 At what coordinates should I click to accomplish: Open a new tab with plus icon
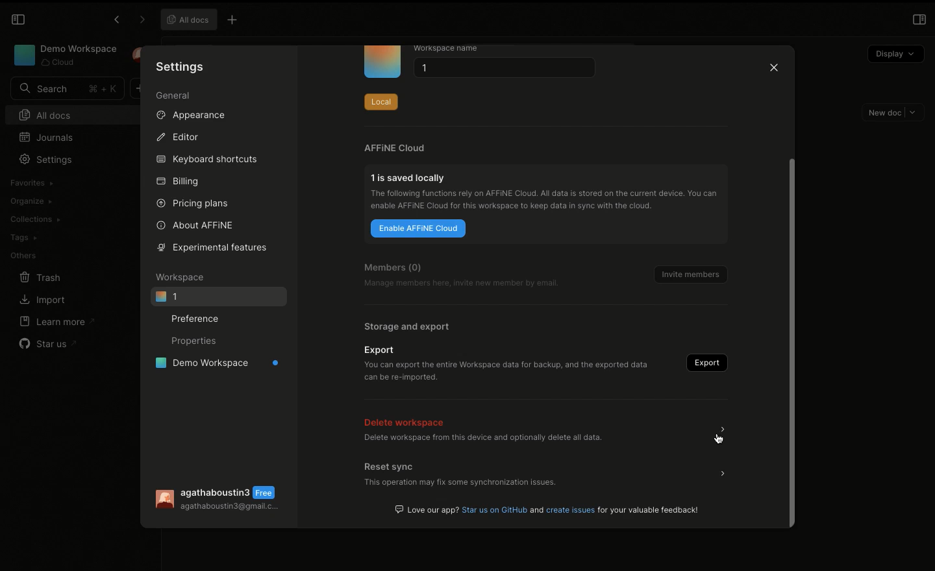pyautogui.click(x=233, y=20)
